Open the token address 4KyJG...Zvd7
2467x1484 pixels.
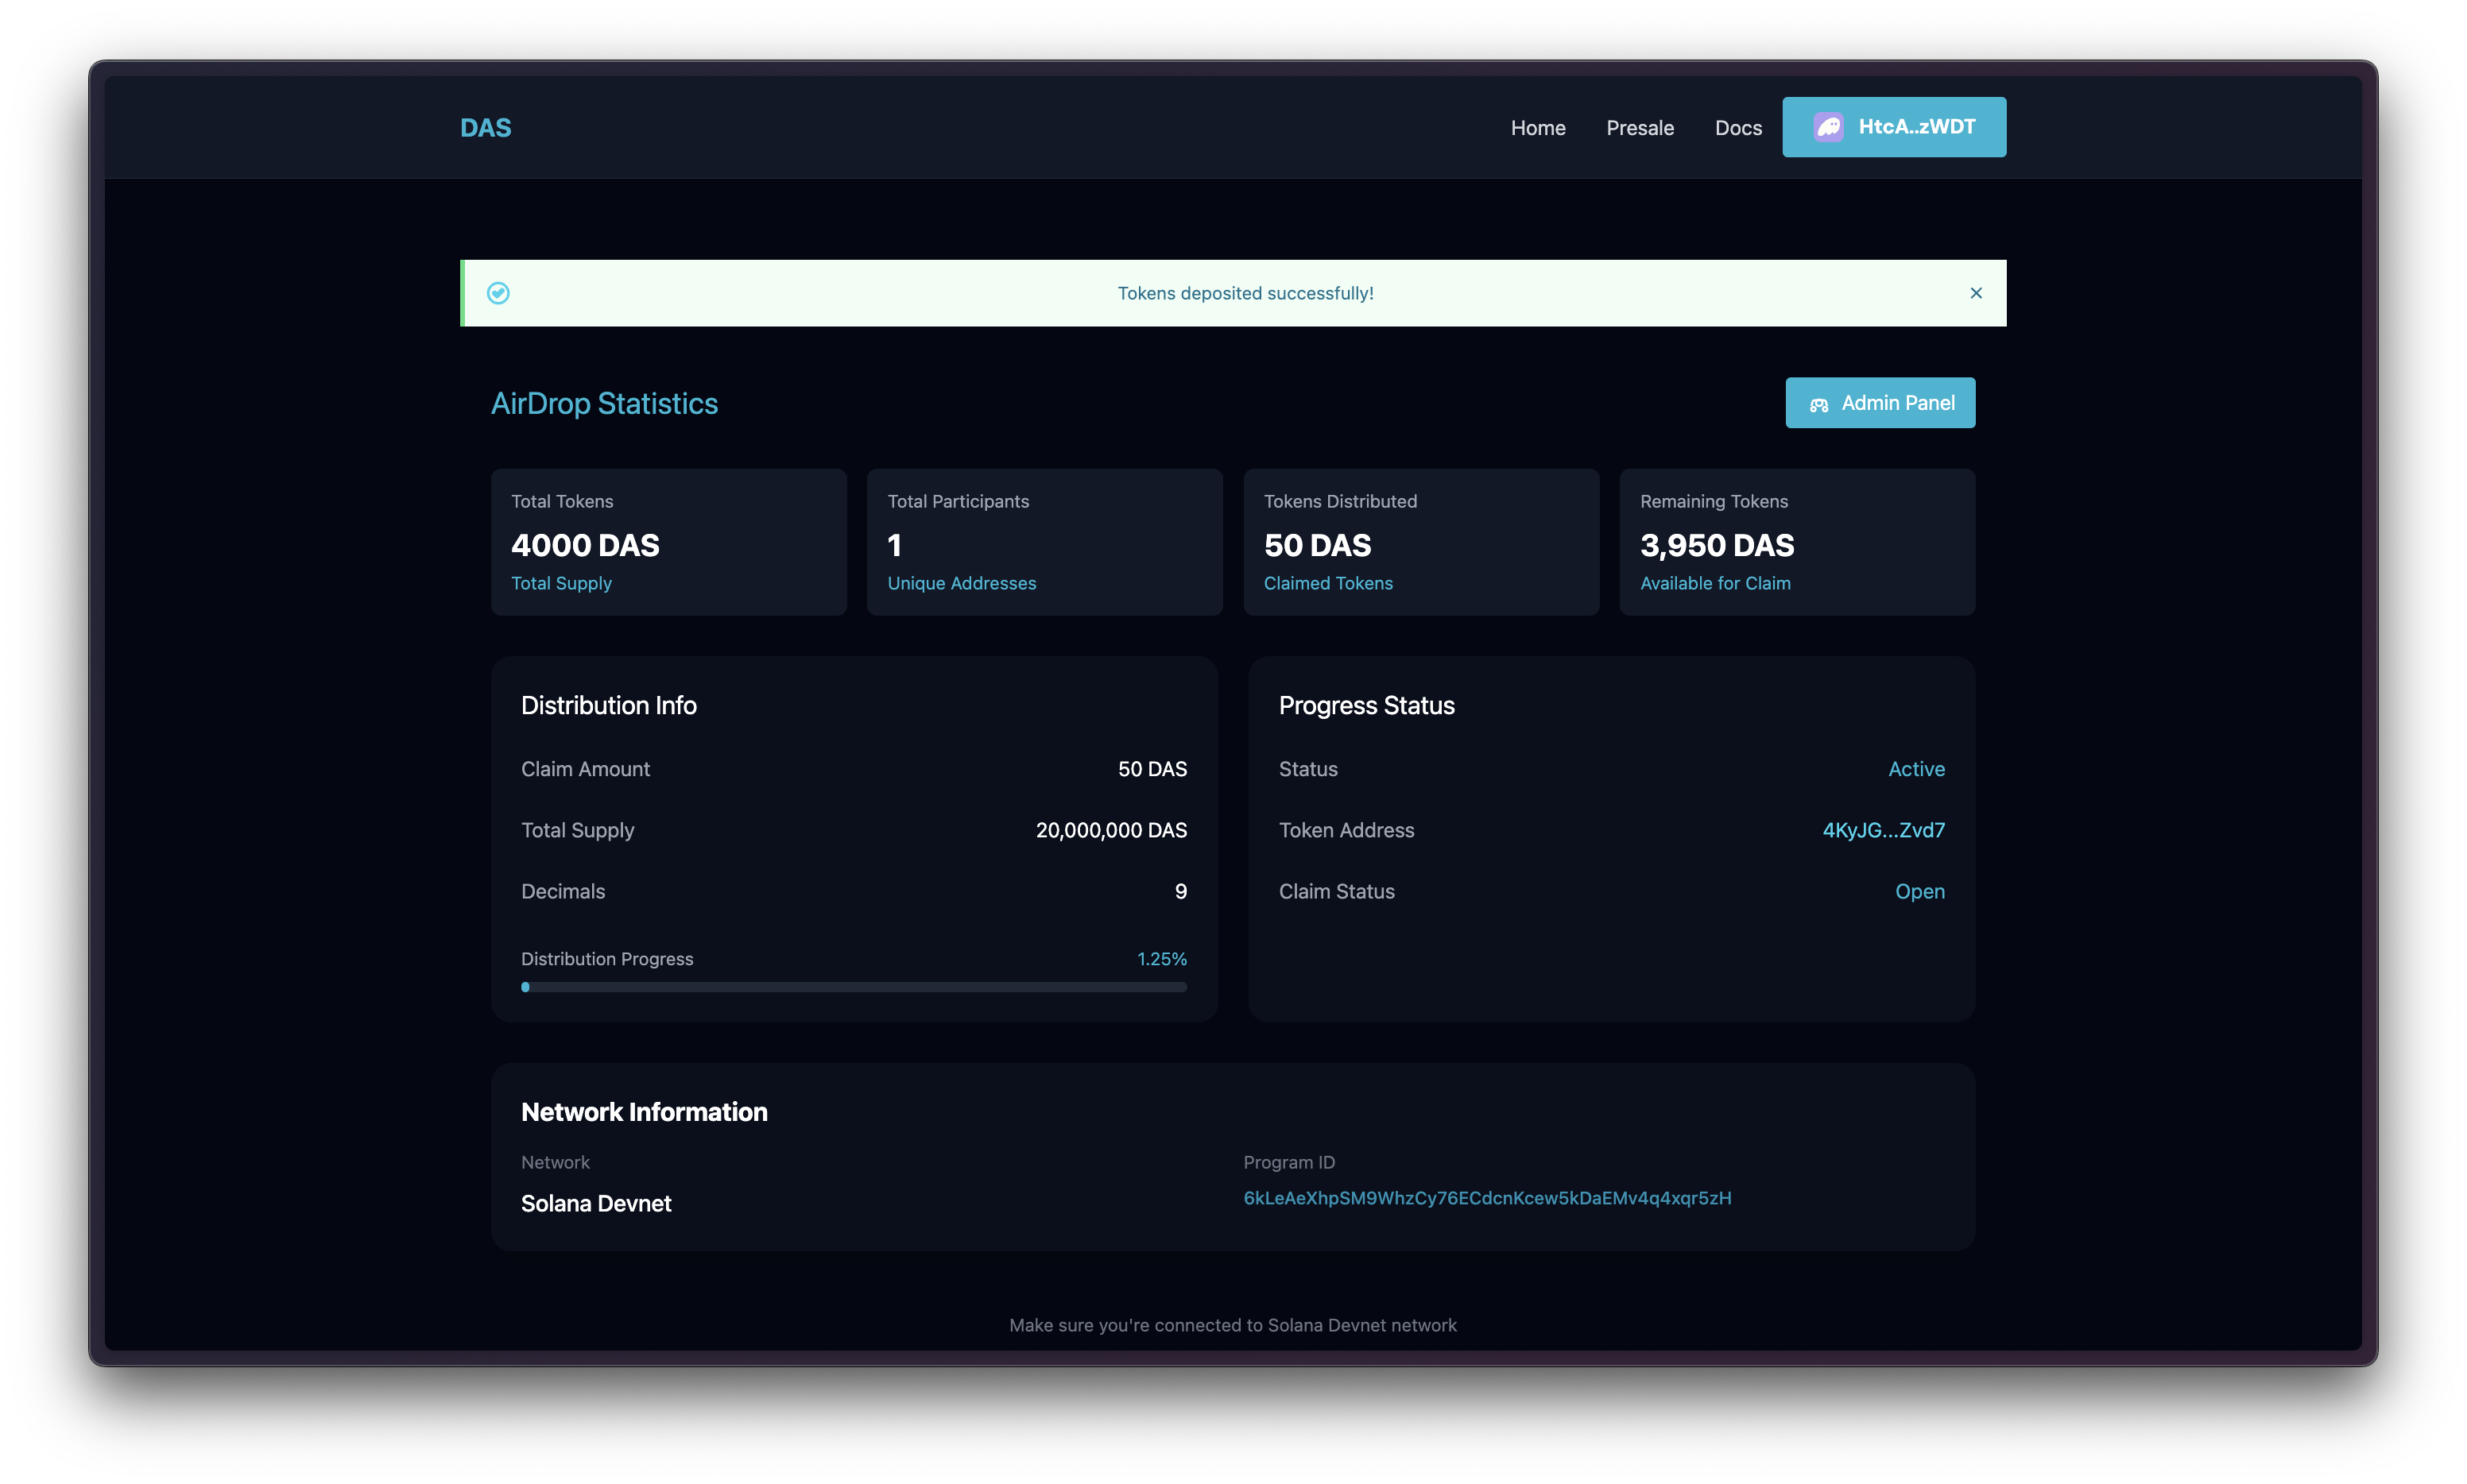(1883, 830)
